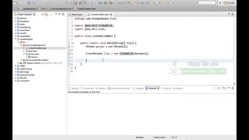Click the Open Task folder icon
The height and width of the screenshot is (140, 249).
click(132, 3)
